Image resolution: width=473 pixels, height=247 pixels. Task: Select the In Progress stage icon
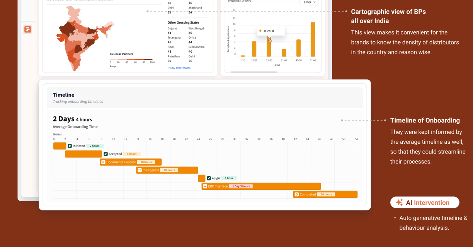[x=140, y=170]
